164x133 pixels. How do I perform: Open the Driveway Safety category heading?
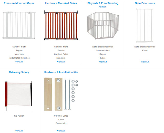tap(19, 72)
